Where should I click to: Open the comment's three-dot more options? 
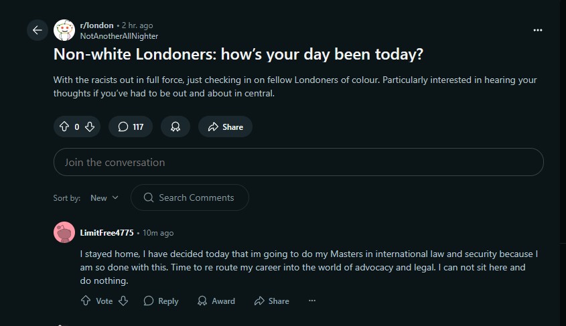pos(312,301)
